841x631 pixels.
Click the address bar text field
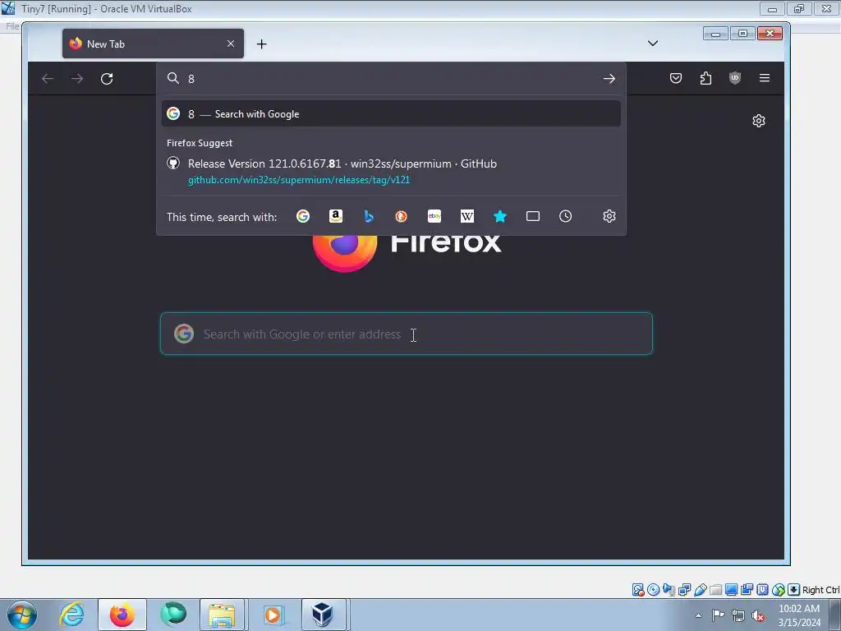(x=390, y=79)
